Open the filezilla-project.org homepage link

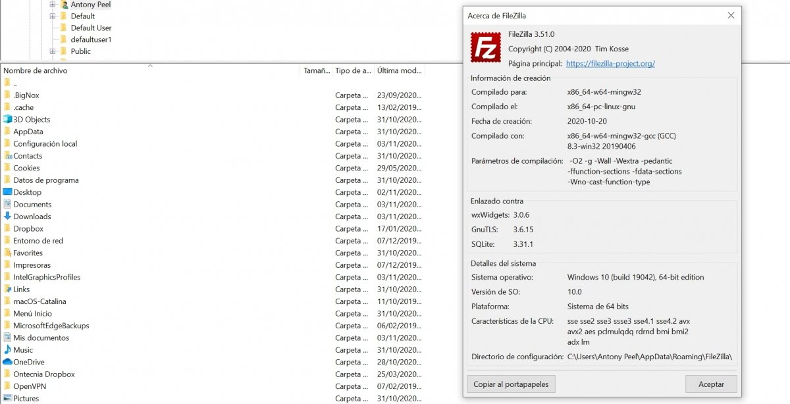pyautogui.click(x=610, y=64)
